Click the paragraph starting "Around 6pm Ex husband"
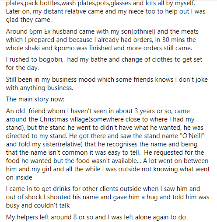This screenshot has height=222, width=217. click(102, 40)
